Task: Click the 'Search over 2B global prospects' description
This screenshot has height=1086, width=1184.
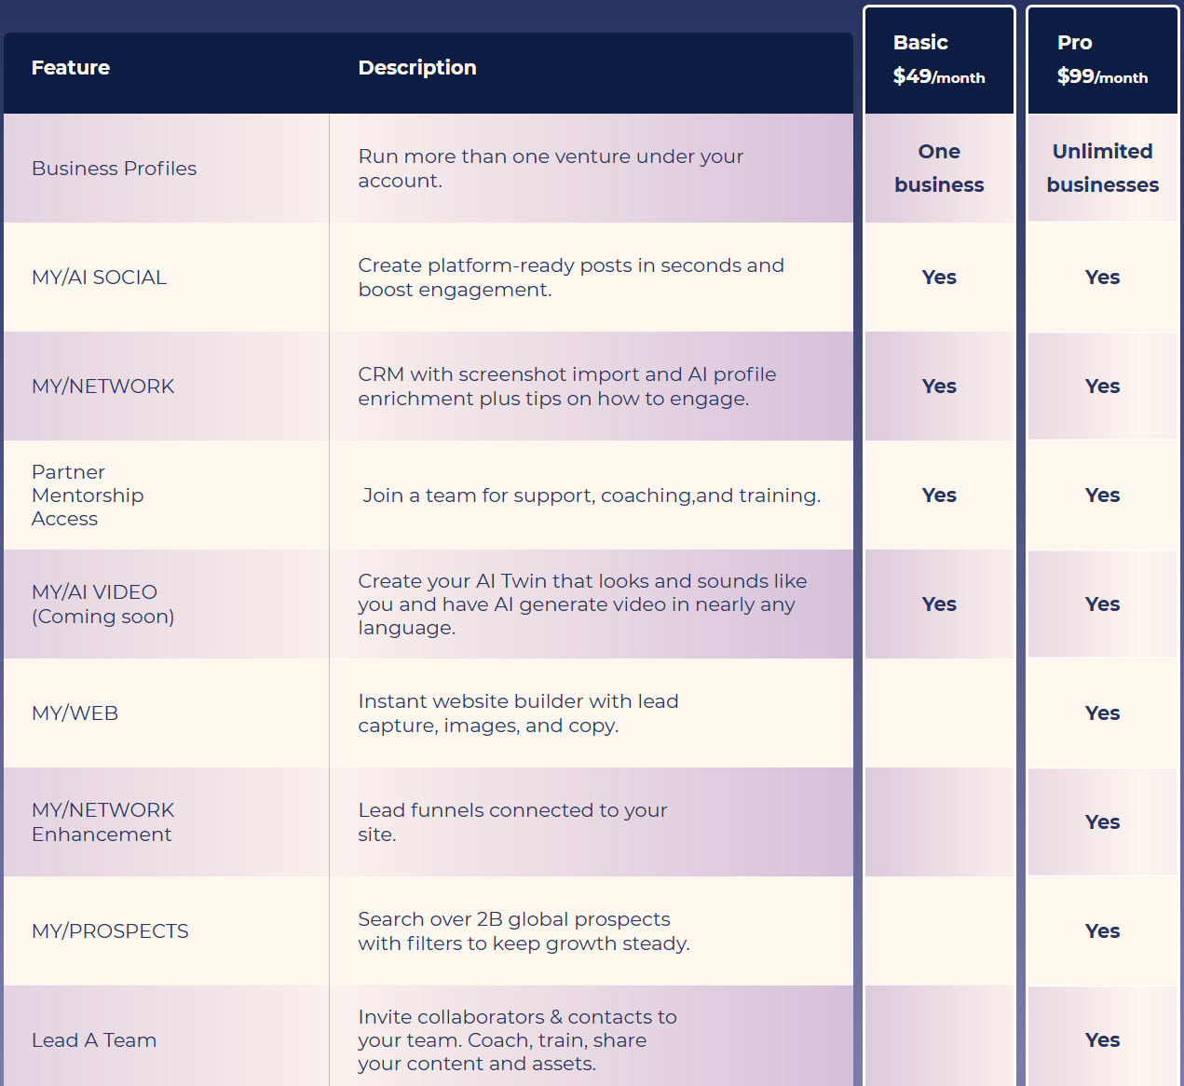Action: click(x=523, y=931)
